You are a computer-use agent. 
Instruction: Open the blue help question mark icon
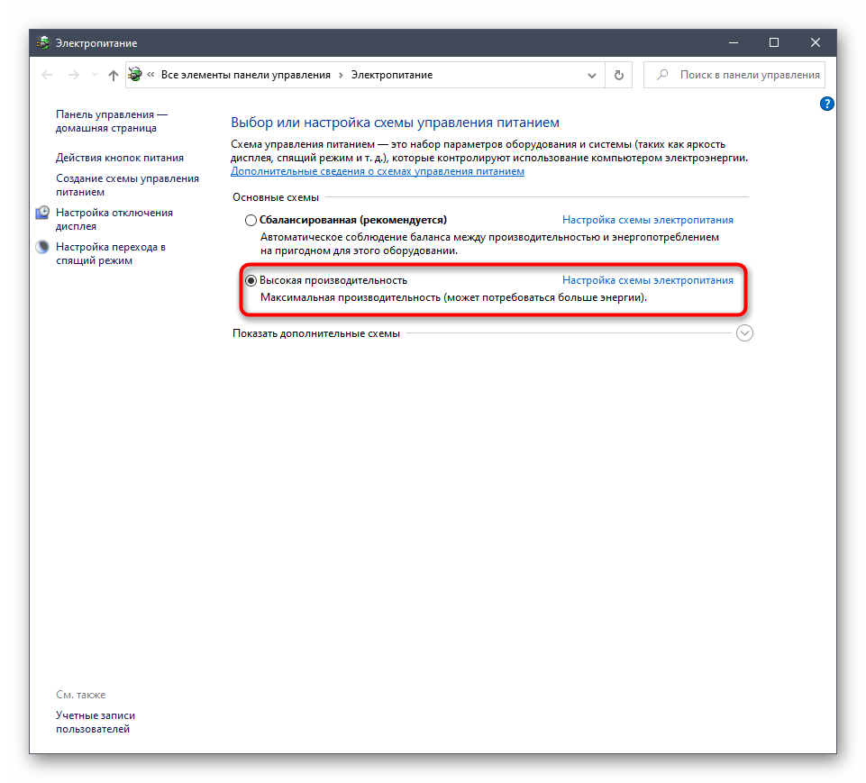[826, 105]
